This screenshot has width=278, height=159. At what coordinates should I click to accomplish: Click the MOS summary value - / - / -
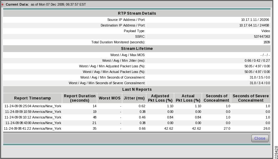265,55
